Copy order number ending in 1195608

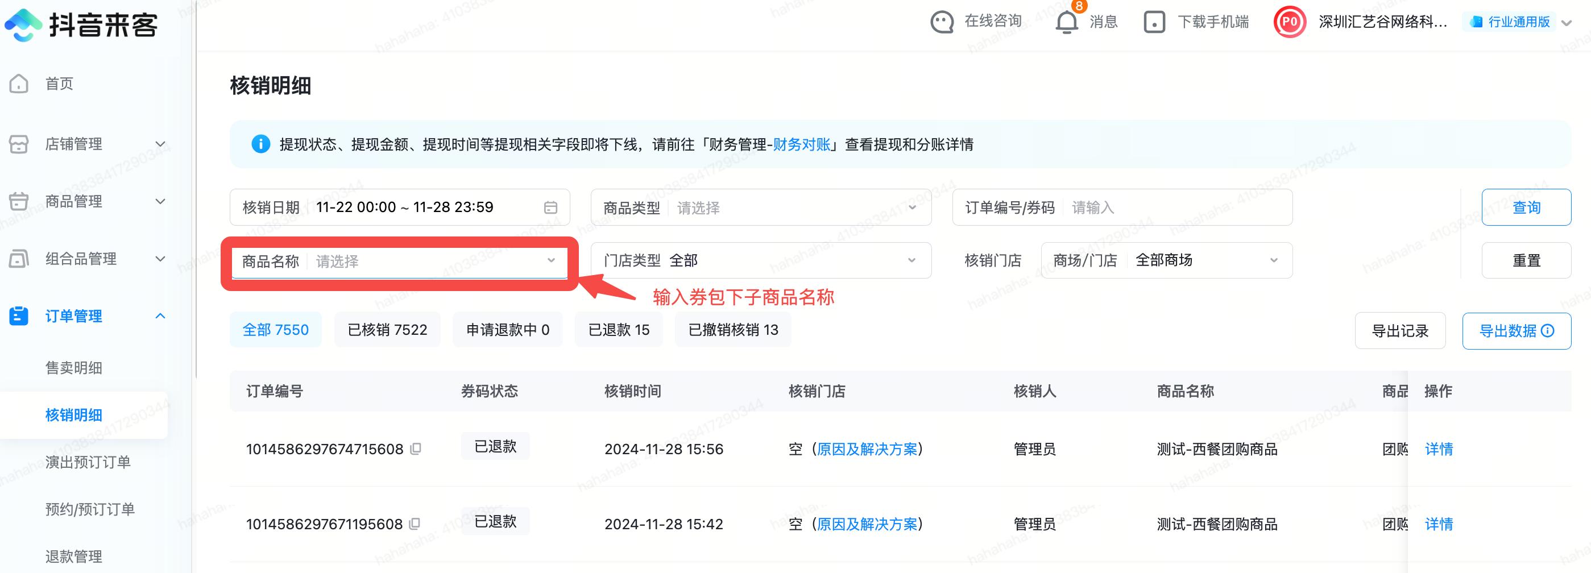point(415,524)
